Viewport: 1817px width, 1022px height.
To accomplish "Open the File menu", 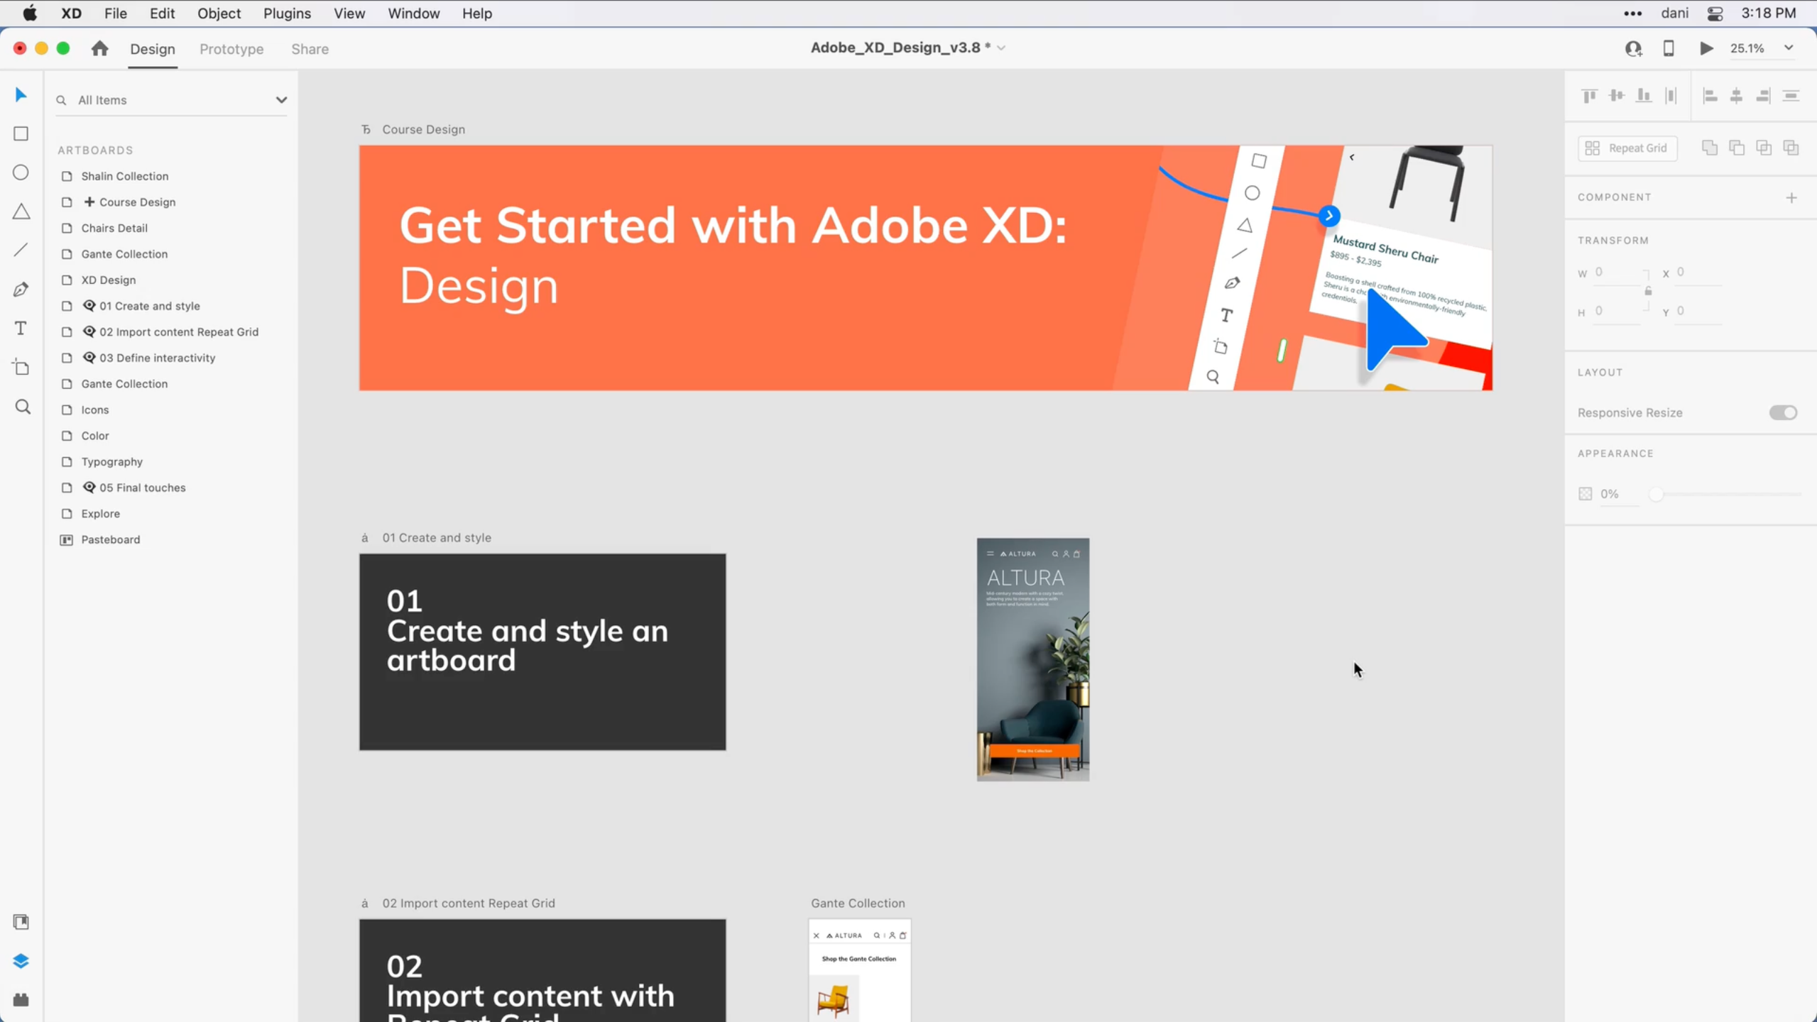I will [115, 13].
